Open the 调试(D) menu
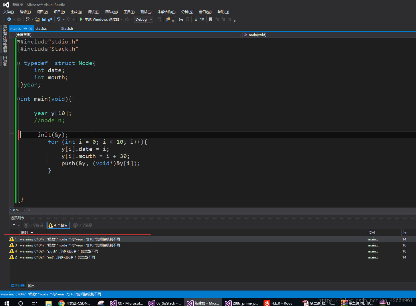Screen dimensions: 416x306 94,12
